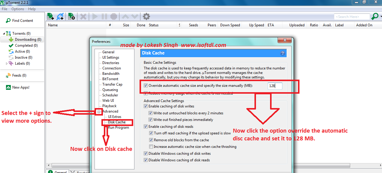Select Connection in Preferences tree
The height and width of the screenshot is (173, 382).
tap(112, 68)
